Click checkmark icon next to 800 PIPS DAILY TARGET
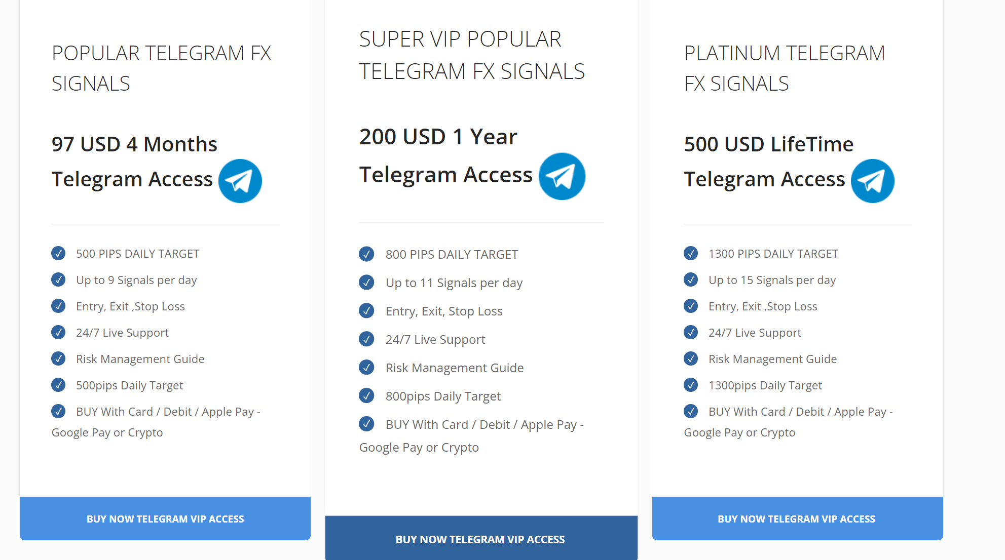The image size is (1005, 560). coord(366,254)
